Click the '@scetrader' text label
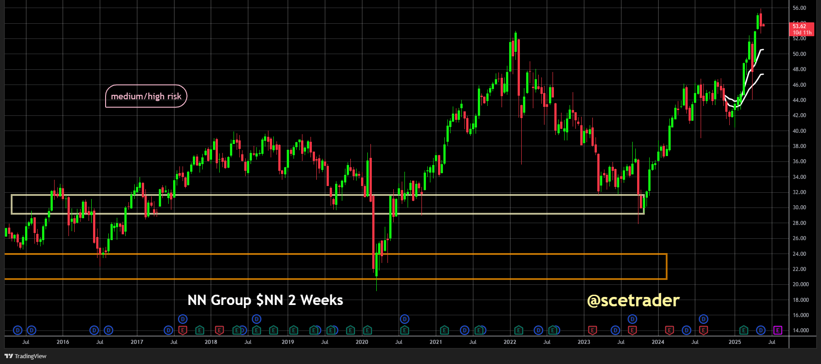821x364 pixels. 633,300
